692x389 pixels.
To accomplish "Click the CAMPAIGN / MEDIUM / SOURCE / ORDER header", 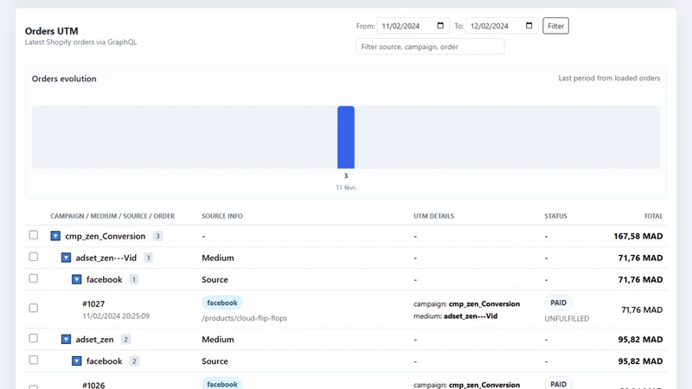I will click(112, 216).
